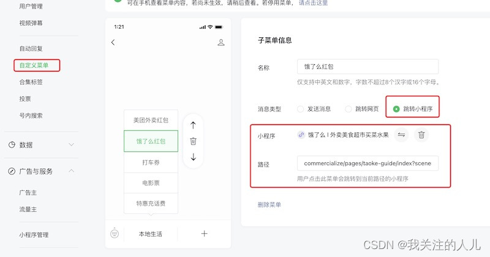Click the 请点击这里 link
The height and width of the screenshot is (257, 490).
[x=313, y=3]
